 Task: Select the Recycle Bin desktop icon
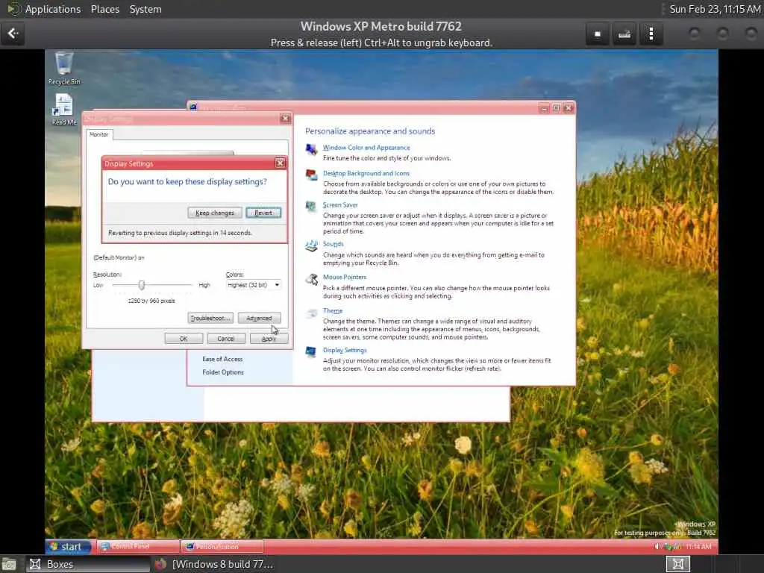pyautogui.click(x=64, y=68)
